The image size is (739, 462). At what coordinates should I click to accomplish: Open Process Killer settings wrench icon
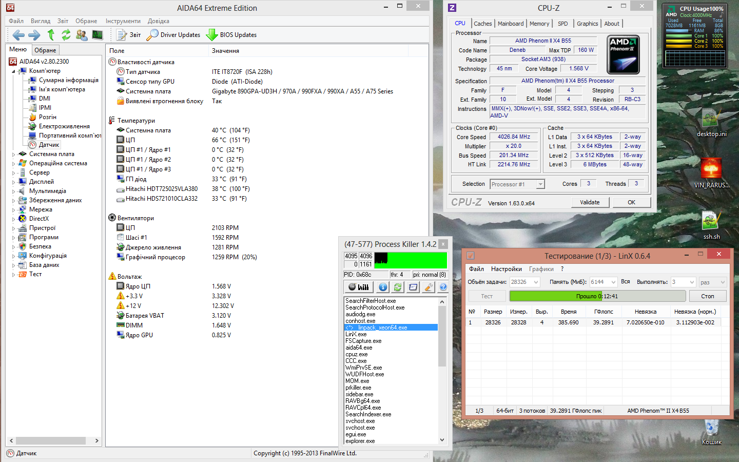click(429, 287)
